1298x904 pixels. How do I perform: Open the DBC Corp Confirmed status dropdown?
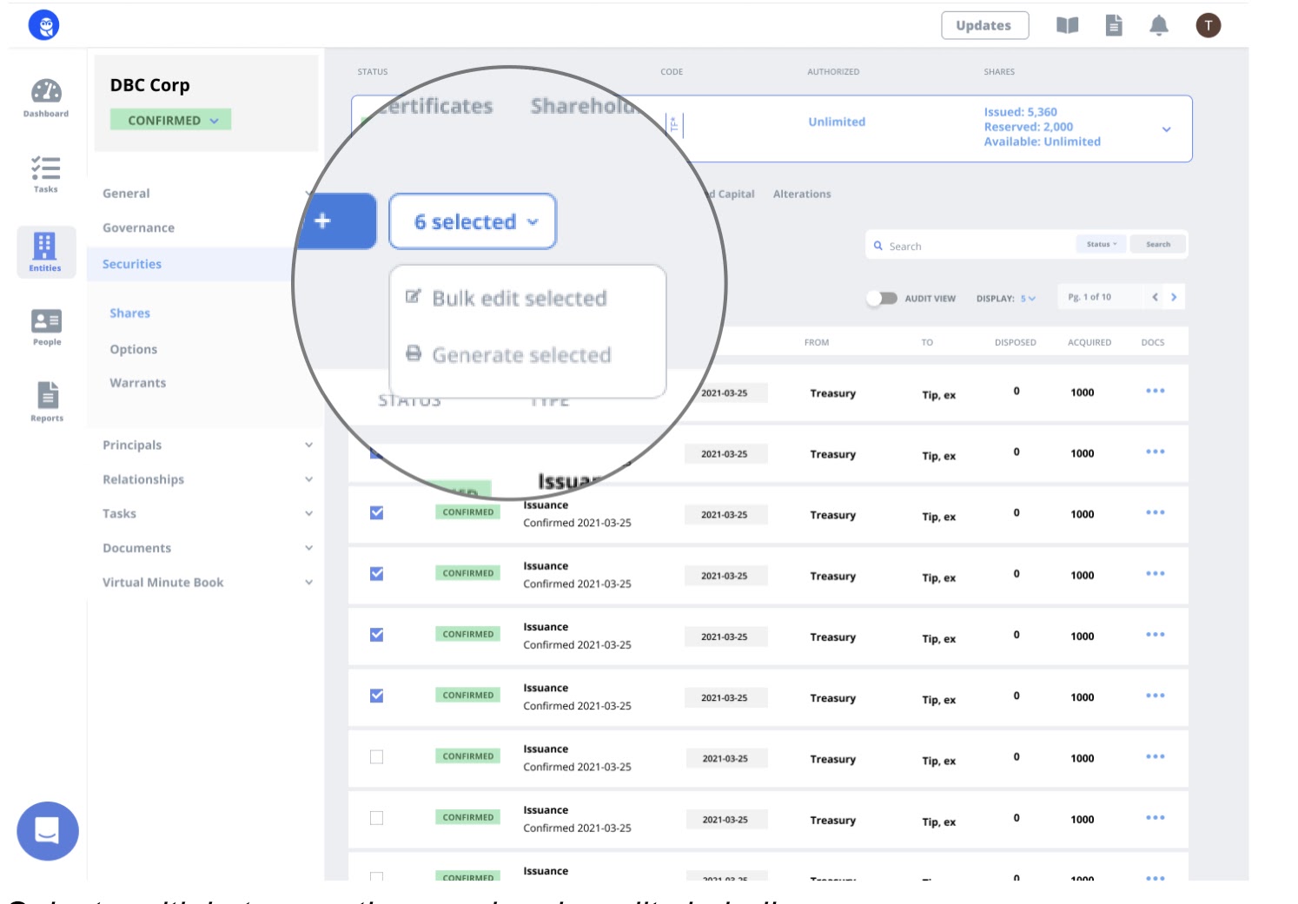pos(171,121)
